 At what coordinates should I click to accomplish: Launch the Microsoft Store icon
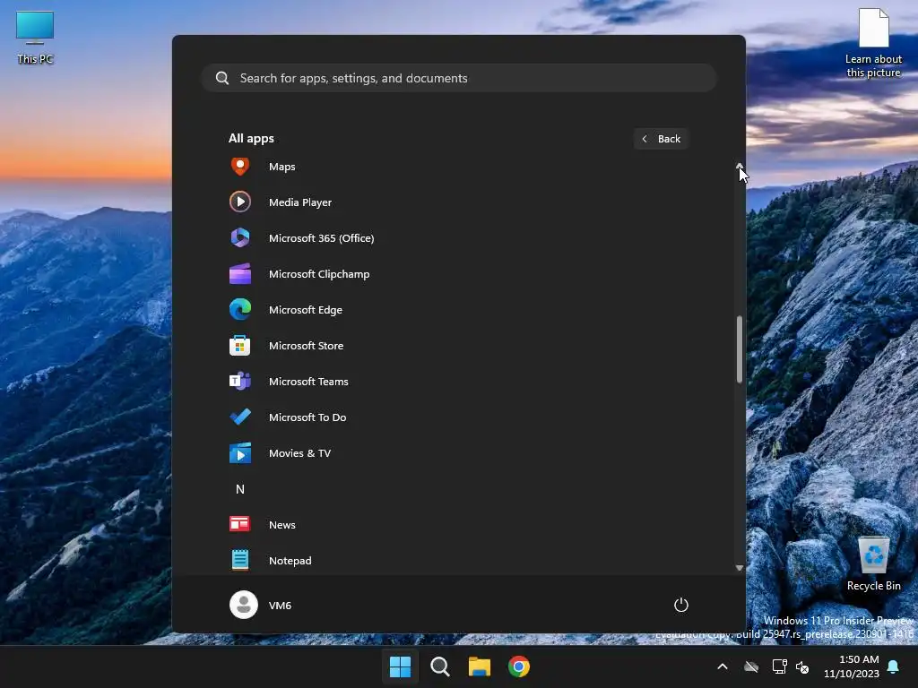pyautogui.click(x=240, y=345)
